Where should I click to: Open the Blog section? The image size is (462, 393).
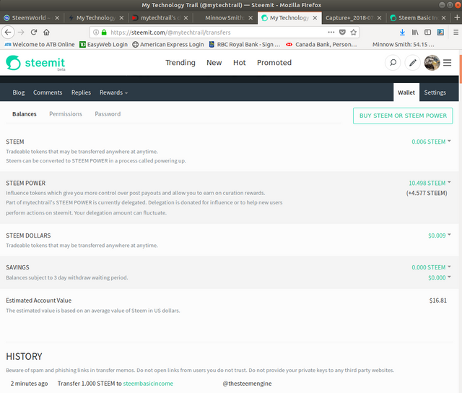(x=19, y=92)
